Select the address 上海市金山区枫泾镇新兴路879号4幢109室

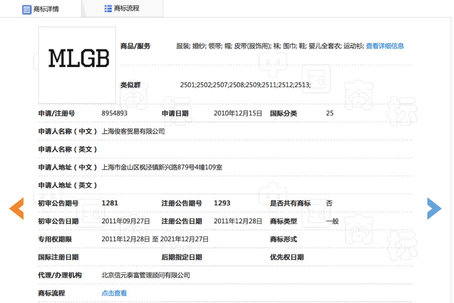point(162,167)
